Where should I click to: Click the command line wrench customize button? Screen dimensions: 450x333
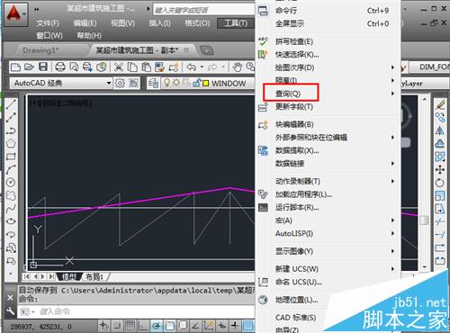pyautogui.click(x=10, y=311)
